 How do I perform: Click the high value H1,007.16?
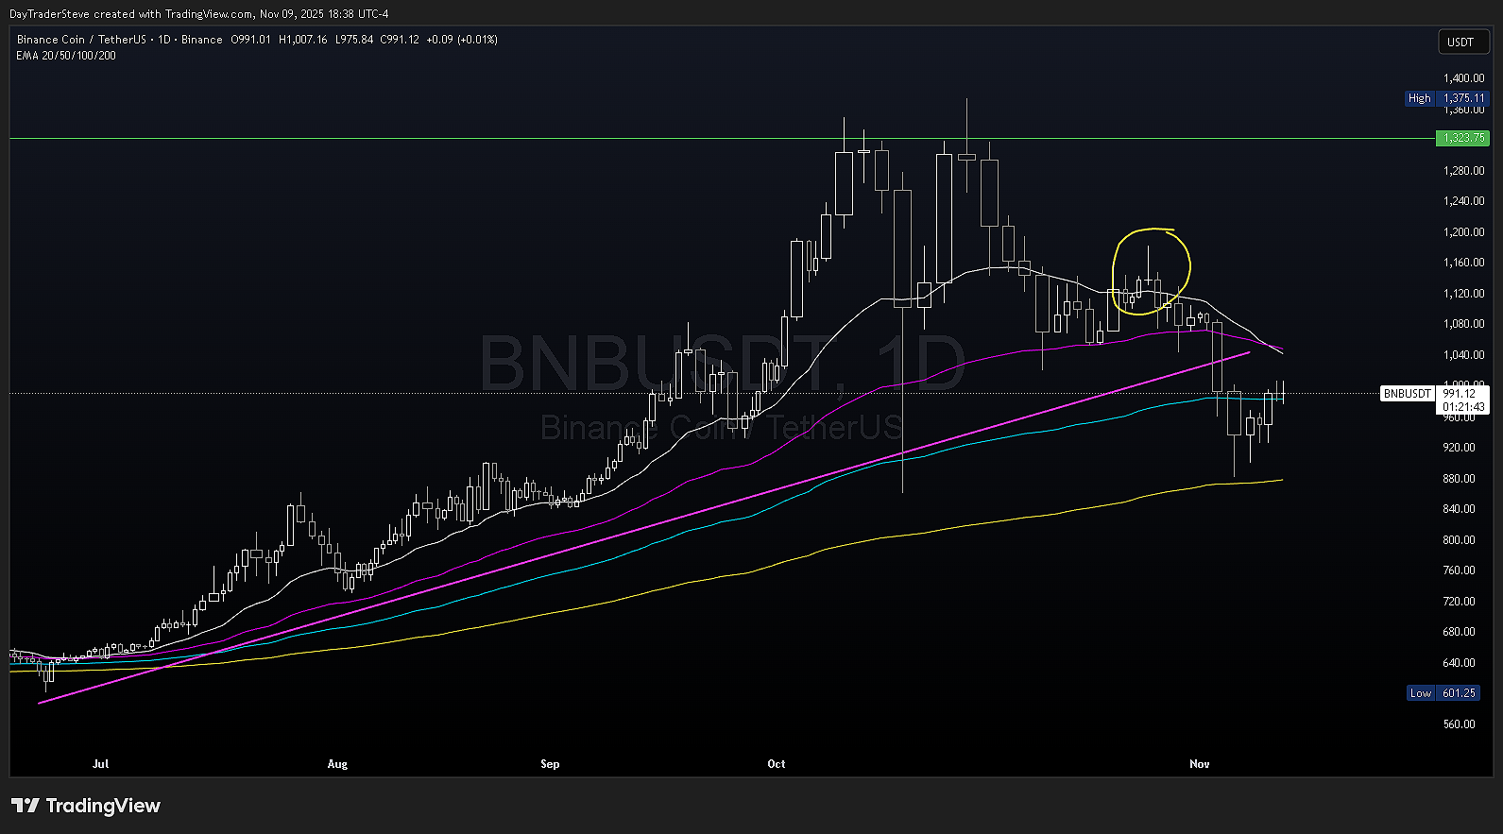point(303,40)
